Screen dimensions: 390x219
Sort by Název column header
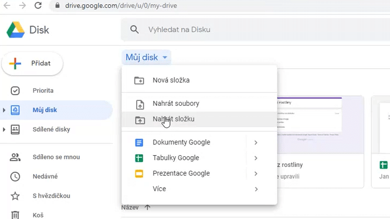(130, 208)
